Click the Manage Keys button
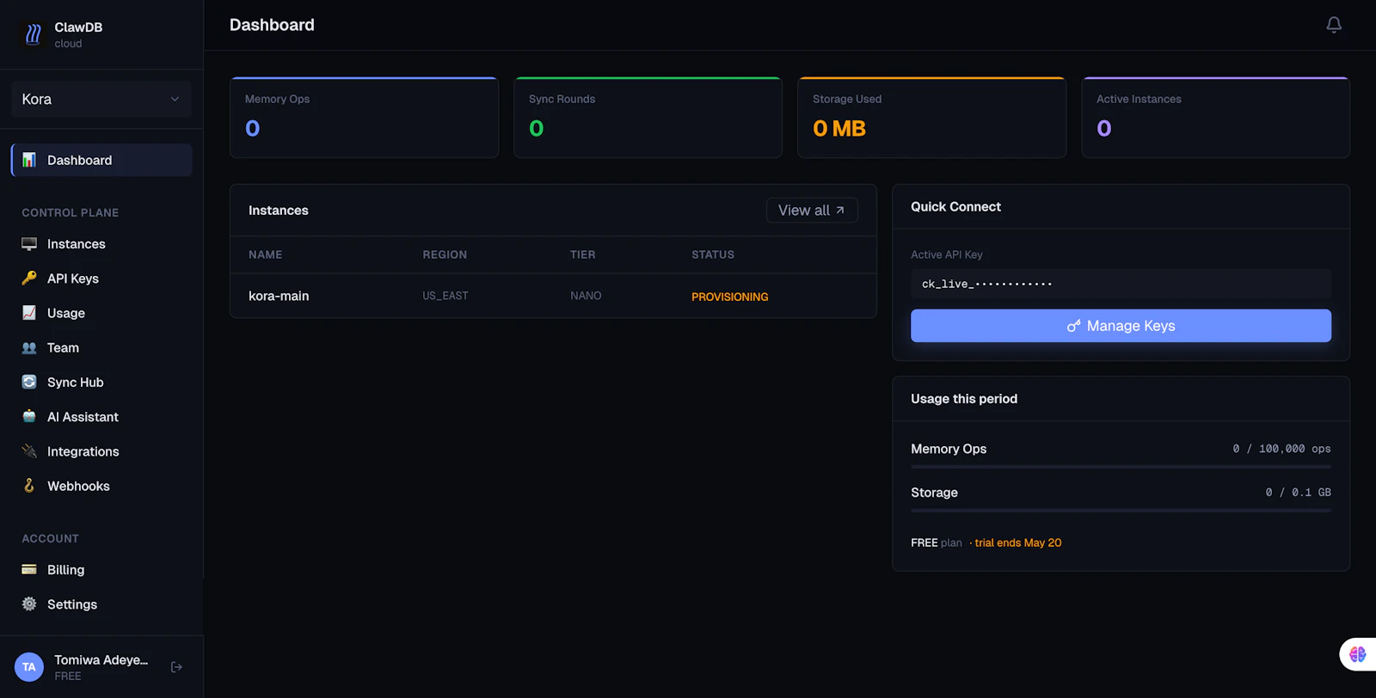The width and height of the screenshot is (1376, 698). pos(1121,326)
